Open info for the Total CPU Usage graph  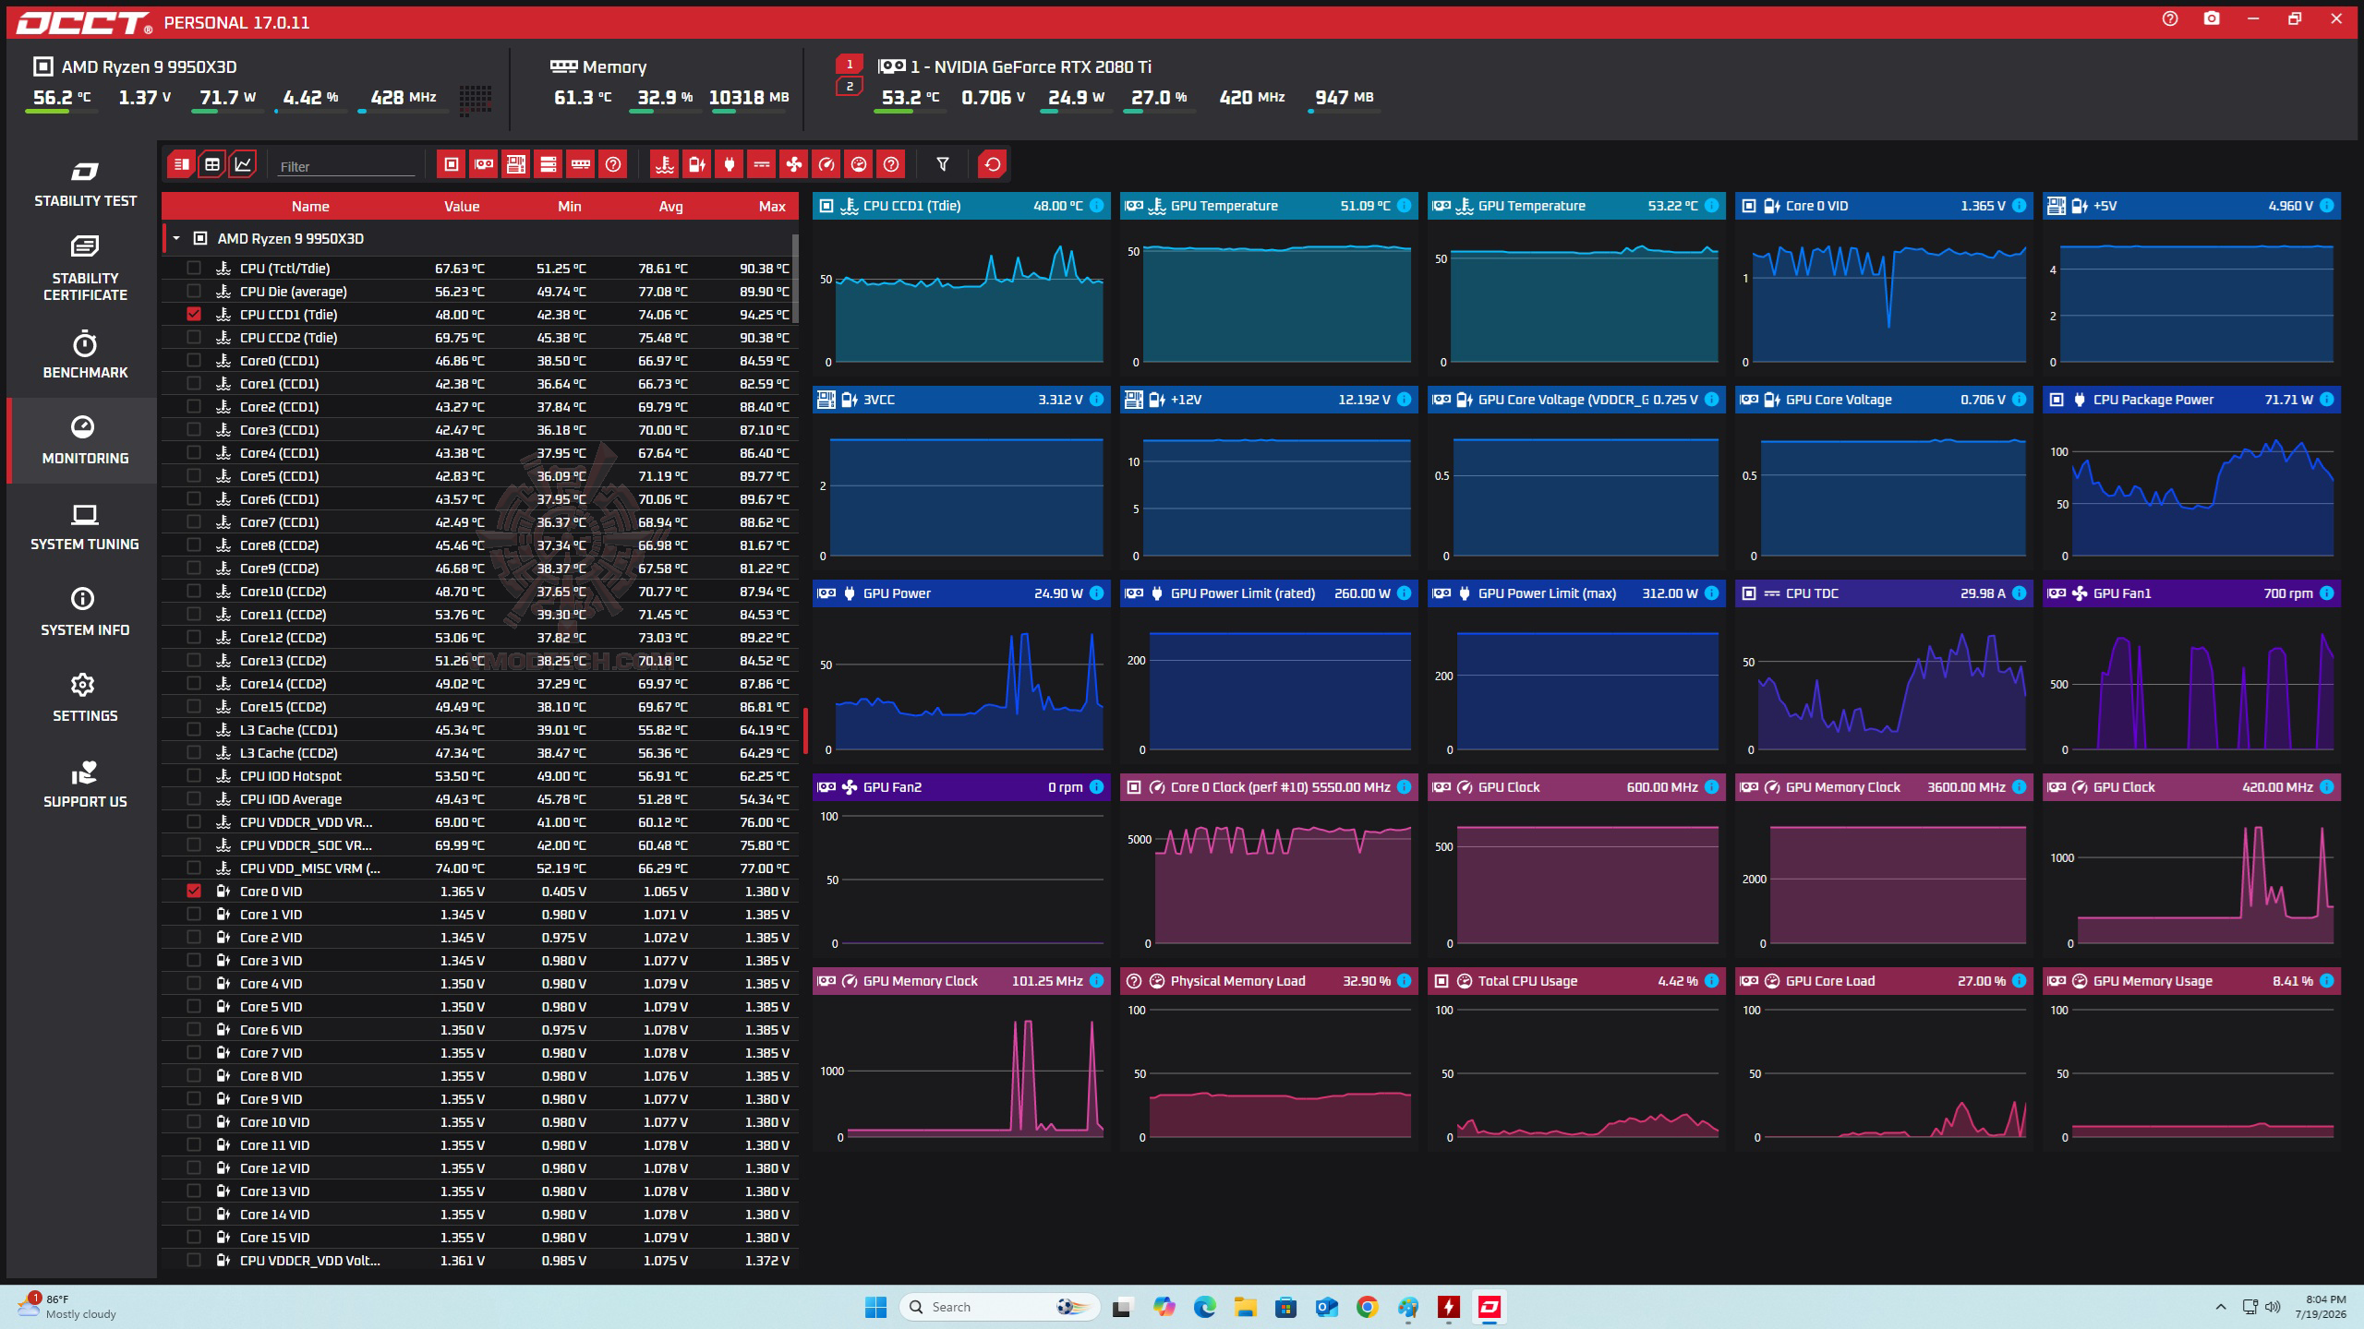tap(1712, 981)
